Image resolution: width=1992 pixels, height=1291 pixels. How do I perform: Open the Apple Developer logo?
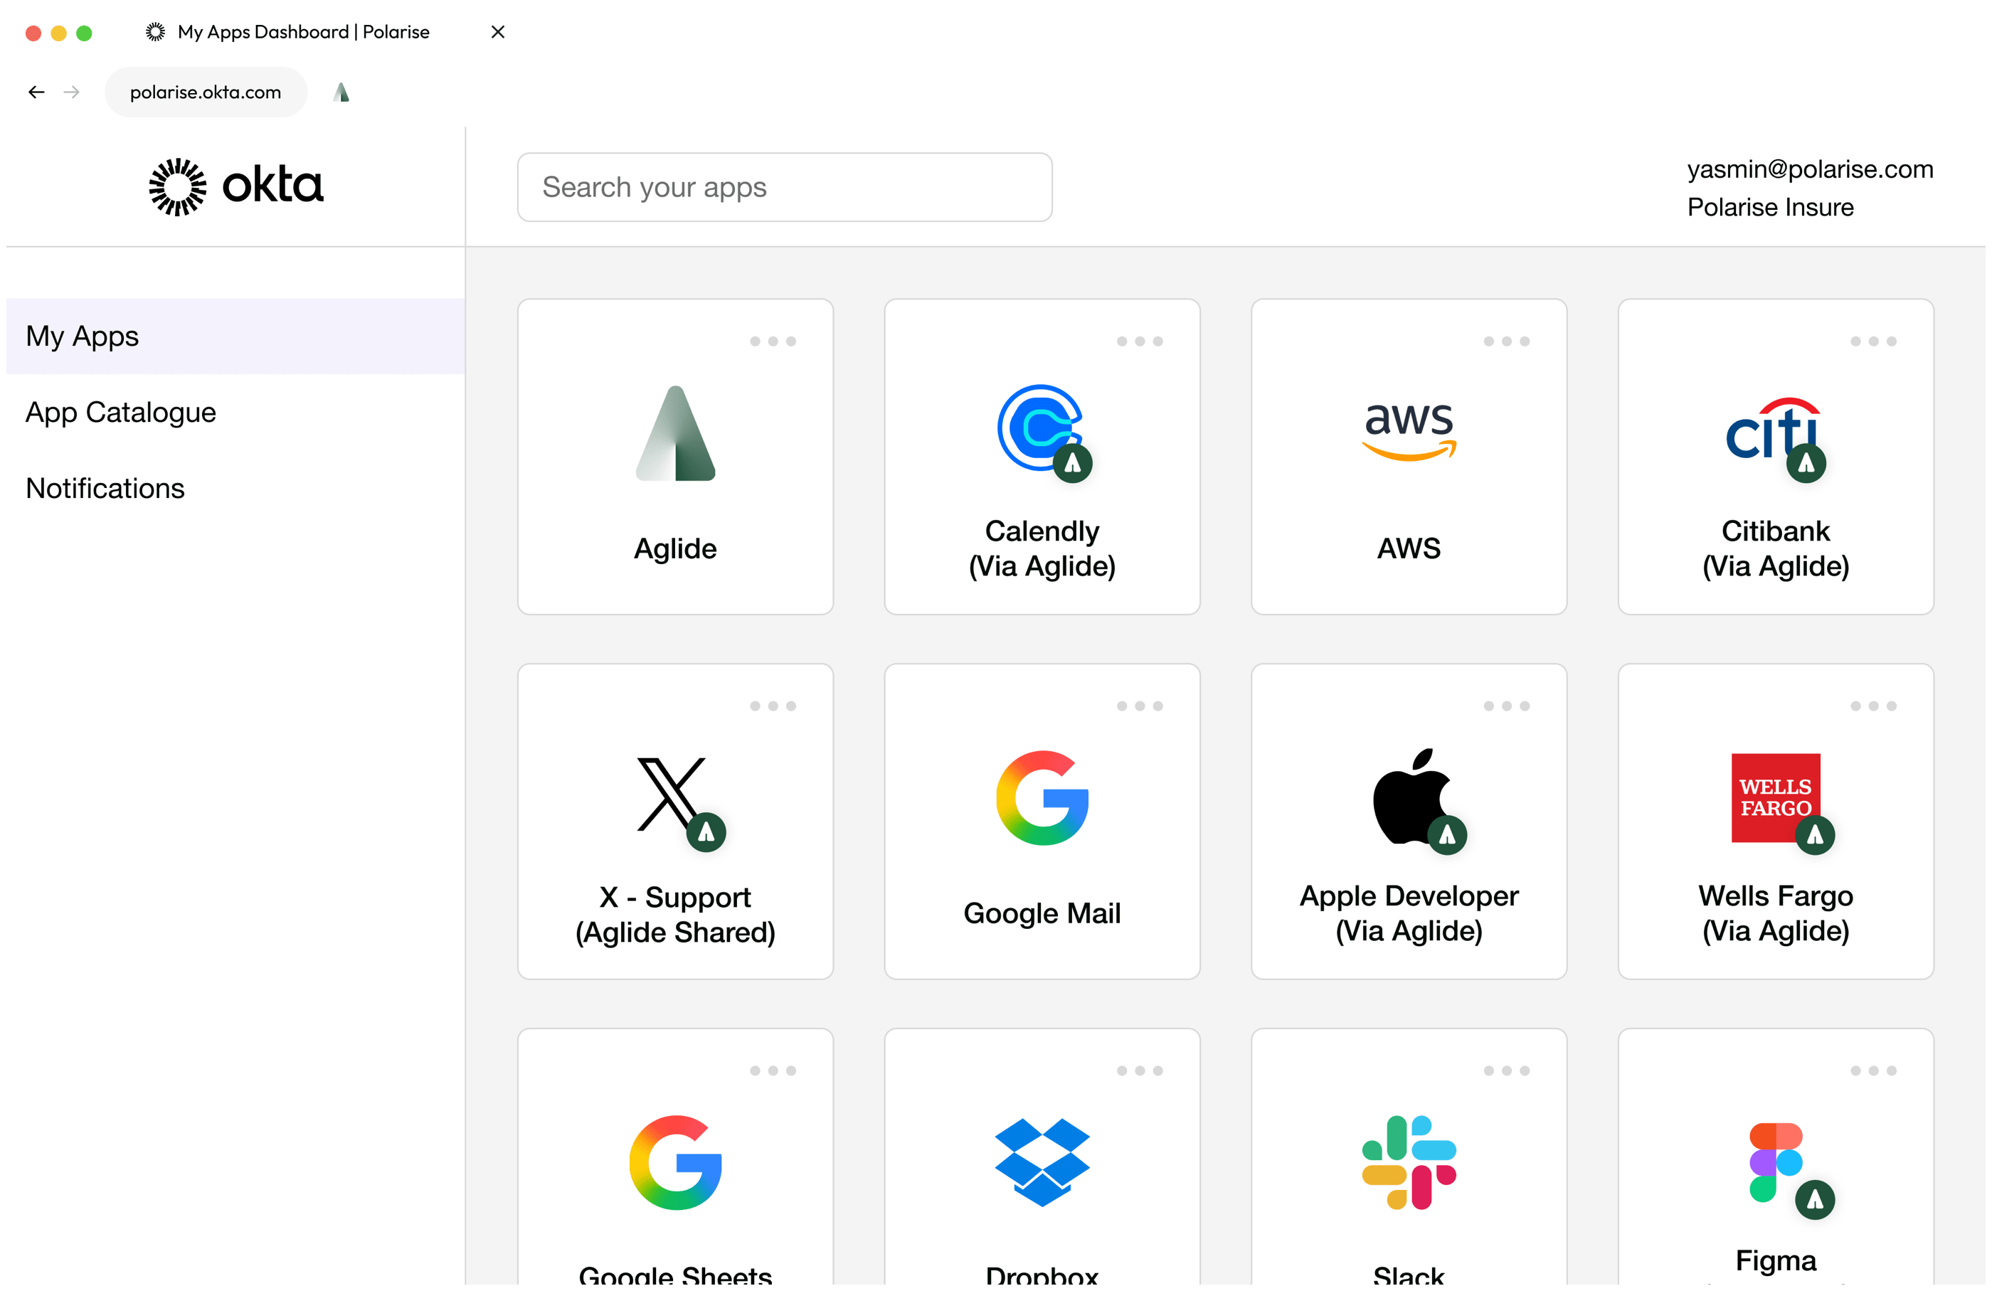tap(1412, 796)
